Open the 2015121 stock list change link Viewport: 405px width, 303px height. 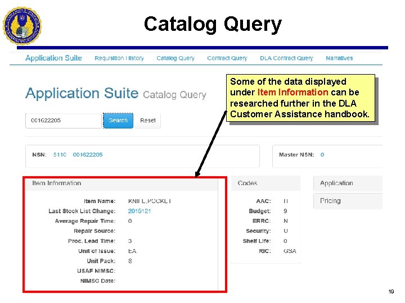point(139,211)
